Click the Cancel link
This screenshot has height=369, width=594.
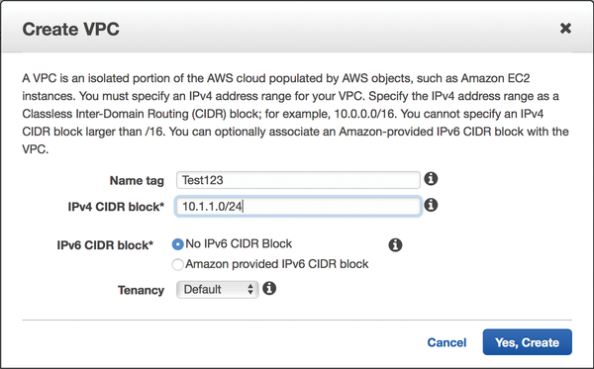pyautogui.click(x=446, y=342)
